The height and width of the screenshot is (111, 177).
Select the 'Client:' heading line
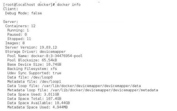coord(11,9)
